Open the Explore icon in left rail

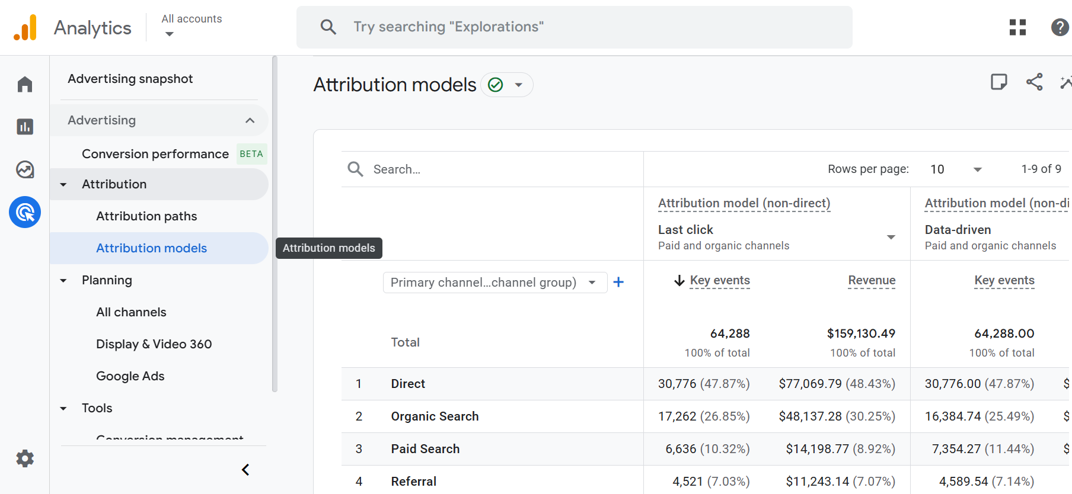click(25, 170)
